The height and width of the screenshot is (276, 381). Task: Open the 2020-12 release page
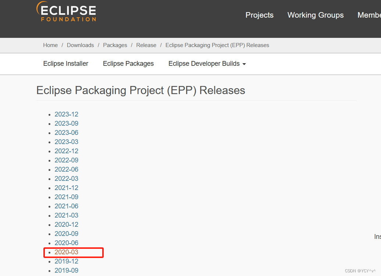(x=66, y=224)
